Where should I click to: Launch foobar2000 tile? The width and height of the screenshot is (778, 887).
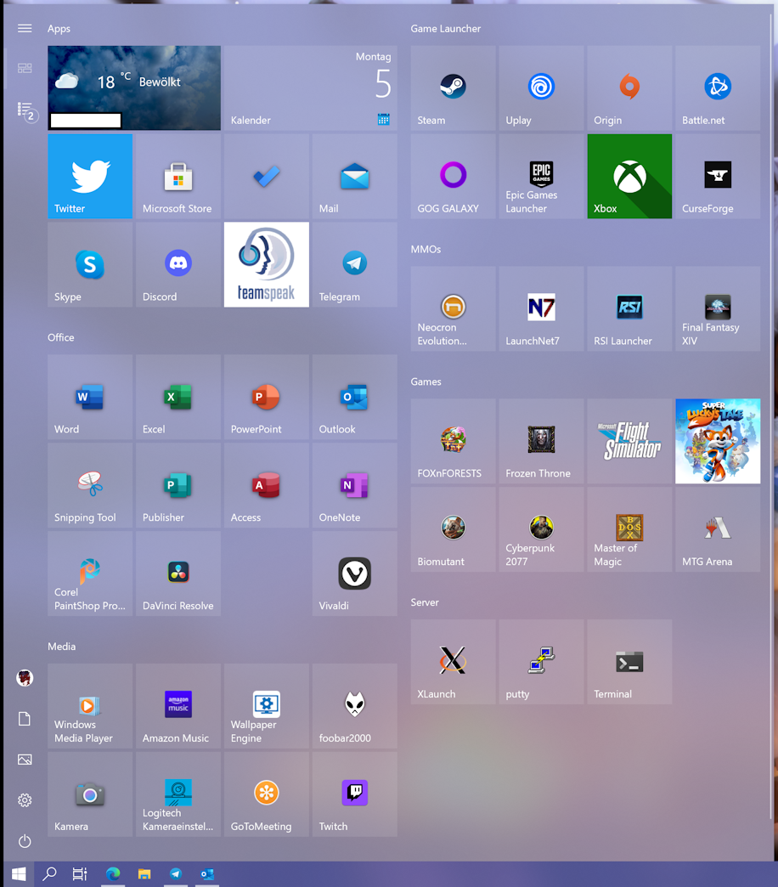coord(354,705)
